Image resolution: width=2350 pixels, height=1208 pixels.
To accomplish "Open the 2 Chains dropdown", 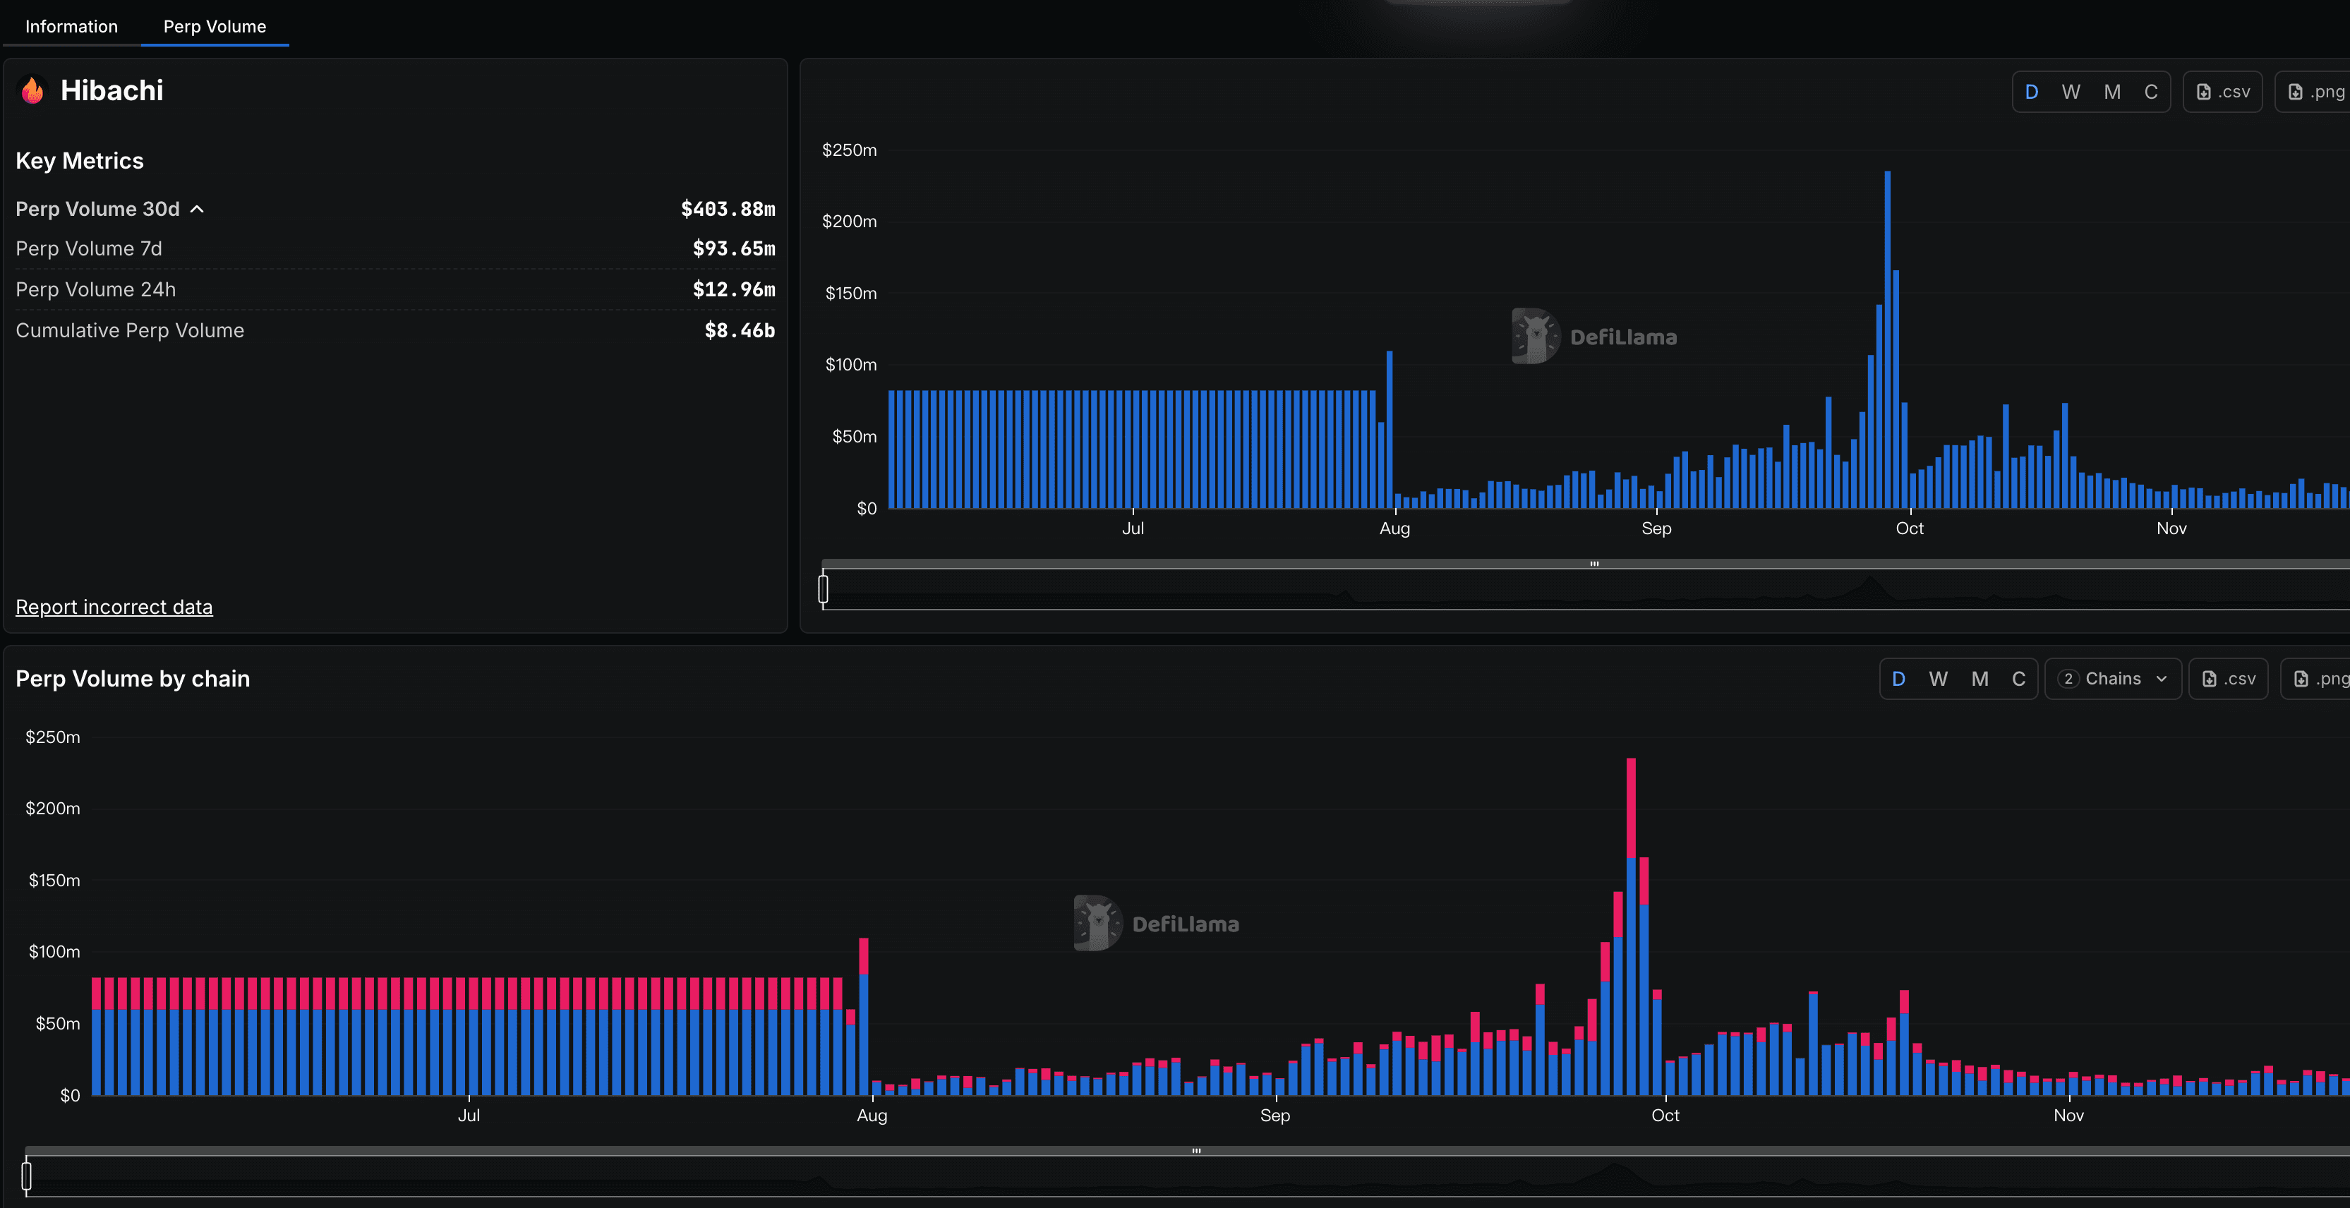I will pyautogui.click(x=2113, y=679).
